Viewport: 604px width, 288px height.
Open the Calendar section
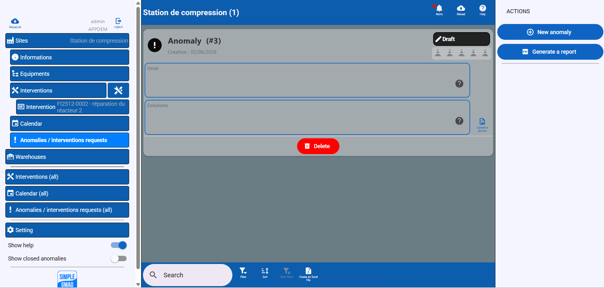(x=69, y=123)
